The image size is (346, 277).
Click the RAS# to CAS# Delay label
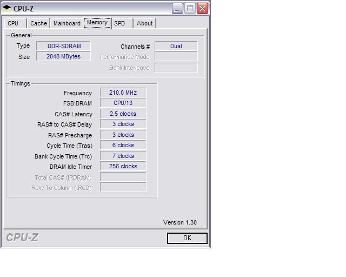click(x=64, y=124)
